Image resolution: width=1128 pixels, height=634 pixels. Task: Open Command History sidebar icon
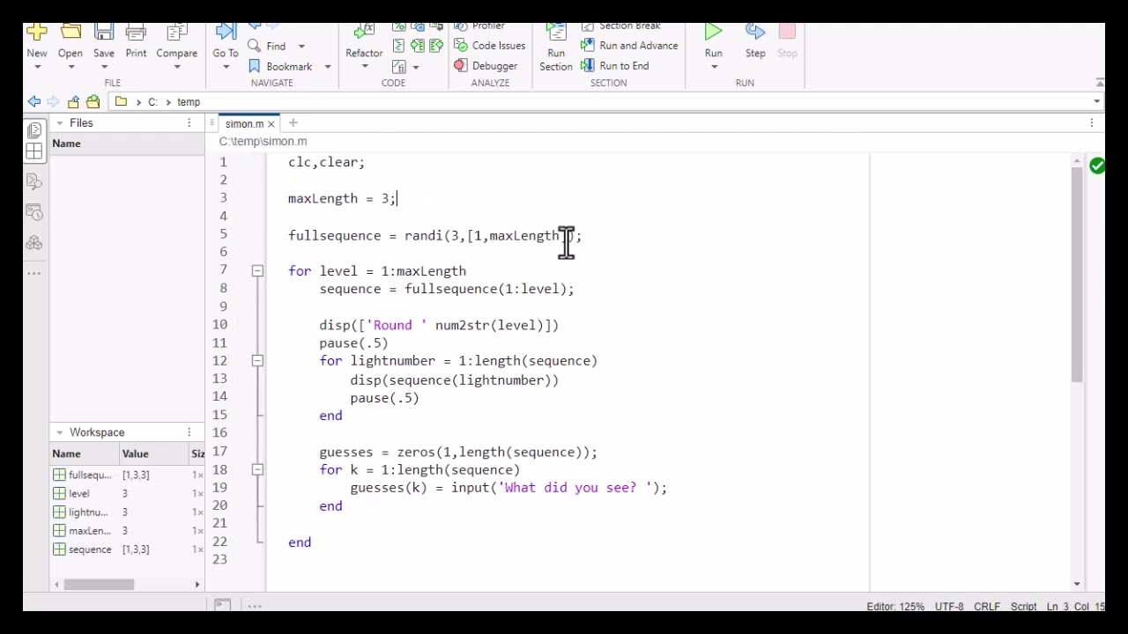tap(34, 212)
